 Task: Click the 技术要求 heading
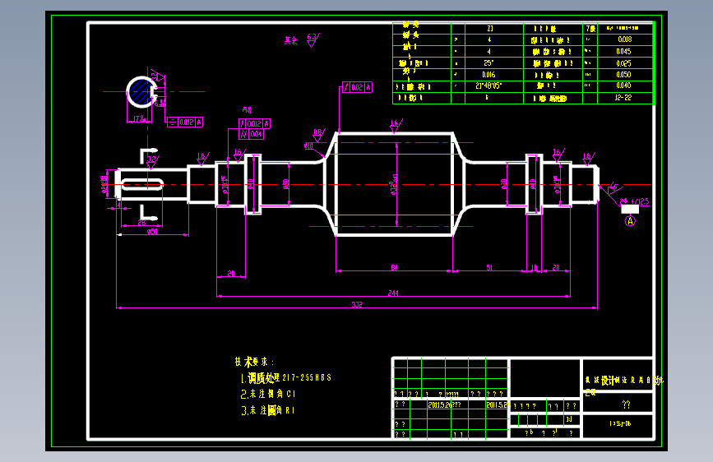(x=255, y=362)
